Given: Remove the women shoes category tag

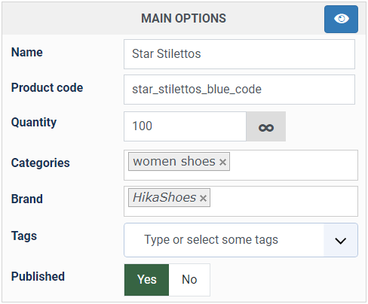Looking at the screenshot, I should (x=222, y=162).
